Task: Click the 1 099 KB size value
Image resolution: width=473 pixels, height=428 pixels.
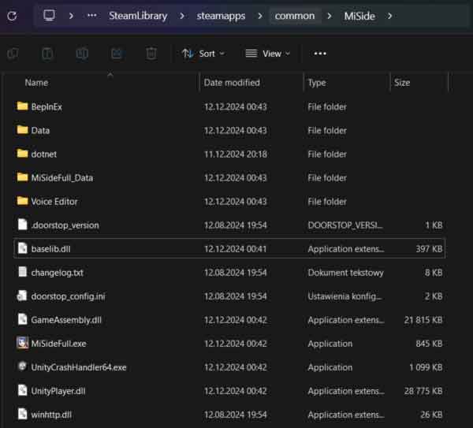Action: tap(426, 367)
